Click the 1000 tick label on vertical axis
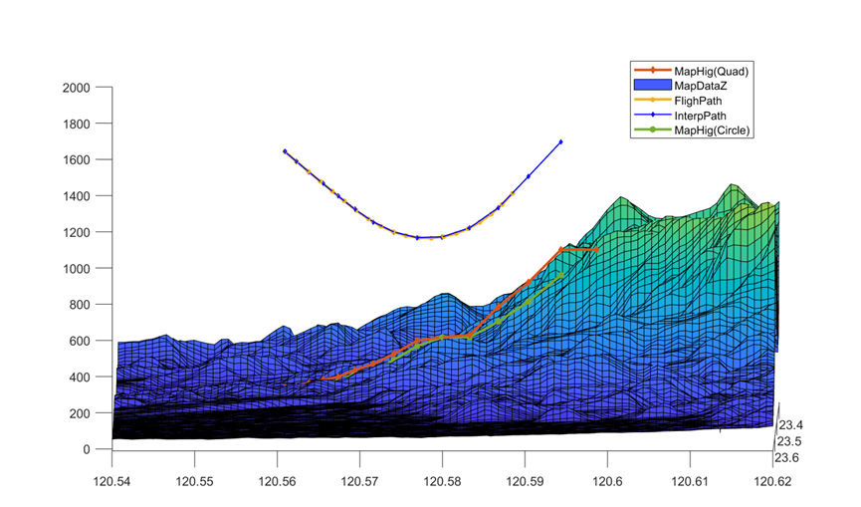 pos(77,269)
